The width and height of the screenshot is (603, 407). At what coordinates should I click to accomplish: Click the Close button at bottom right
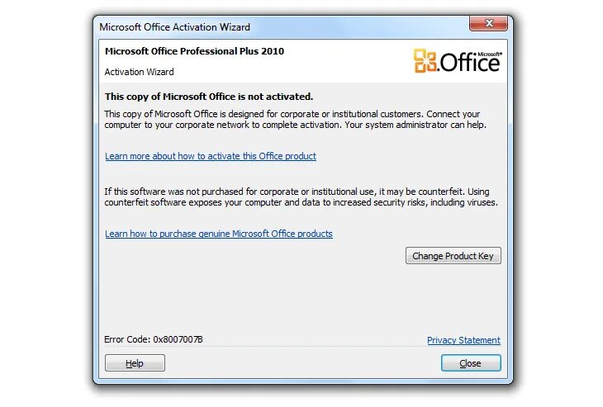tap(471, 362)
